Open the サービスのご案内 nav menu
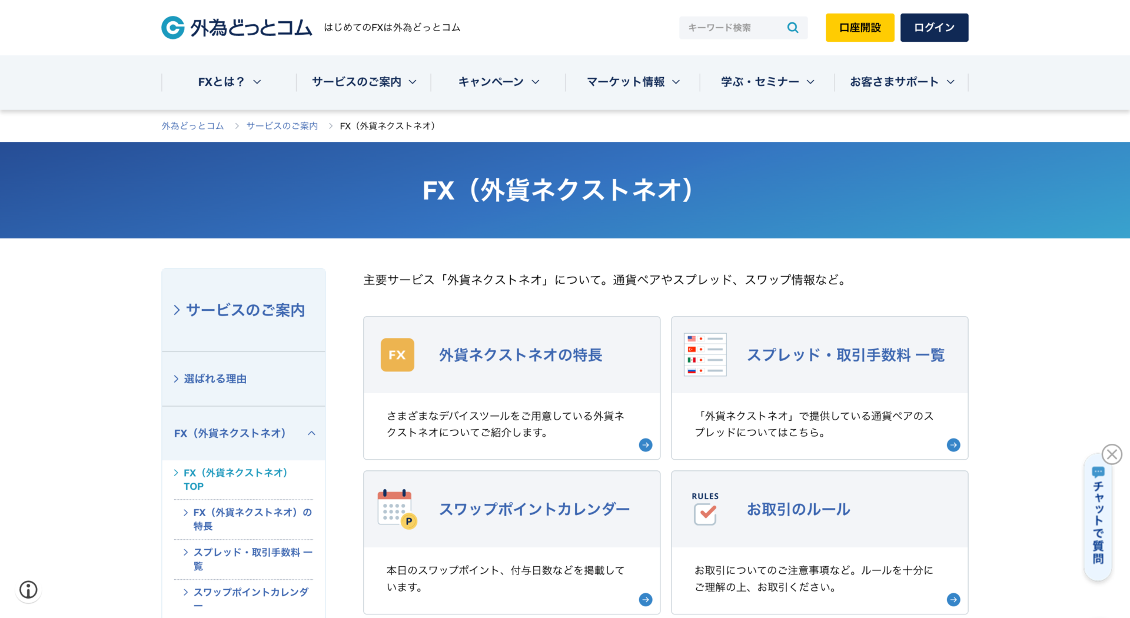Image resolution: width=1130 pixels, height=618 pixels. tap(364, 82)
